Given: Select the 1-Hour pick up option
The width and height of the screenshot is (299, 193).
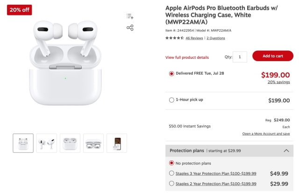Looking at the screenshot, I should coord(171,100).
